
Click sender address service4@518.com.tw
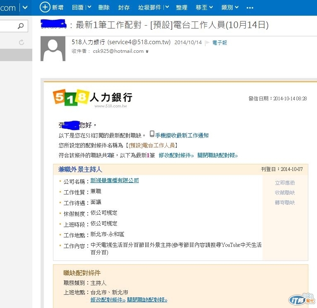click(x=139, y=42)
